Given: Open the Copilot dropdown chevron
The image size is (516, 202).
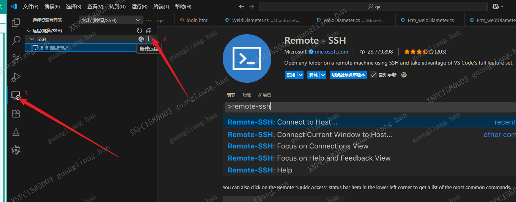Looking at the screenshot, I should point(502,6).
